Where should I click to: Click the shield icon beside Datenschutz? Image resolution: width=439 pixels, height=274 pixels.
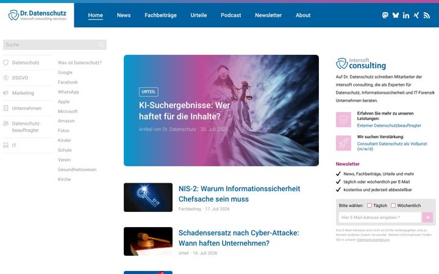point(5,63)
